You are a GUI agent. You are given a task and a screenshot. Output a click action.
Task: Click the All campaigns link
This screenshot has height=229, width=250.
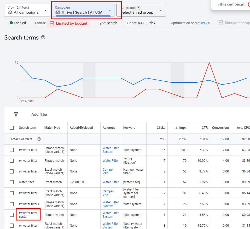[26, 13]
